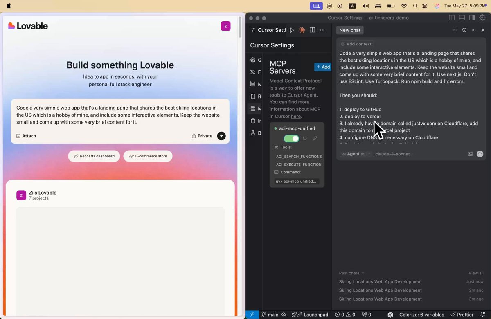The width and height of the screenshot is (491, 319).
Task: Open Beta section flask icon
Action: pos(253,133)
